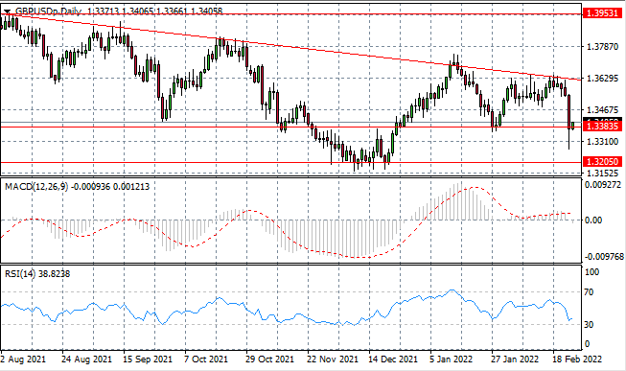
Task: Open the chart menu triangle beside GBPUSDp
Action: [x=7, y=12]
